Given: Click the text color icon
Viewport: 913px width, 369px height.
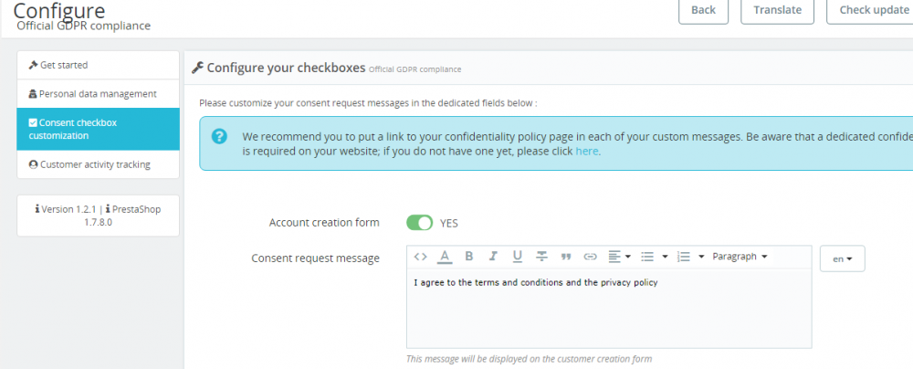Looking at the screenshot, I should pos(445,257).
